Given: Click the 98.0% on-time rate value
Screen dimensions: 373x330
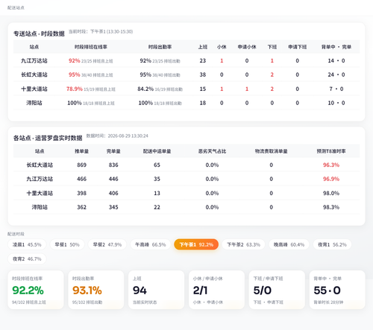Looking at the screenshot, I should [x=331, y=193].
